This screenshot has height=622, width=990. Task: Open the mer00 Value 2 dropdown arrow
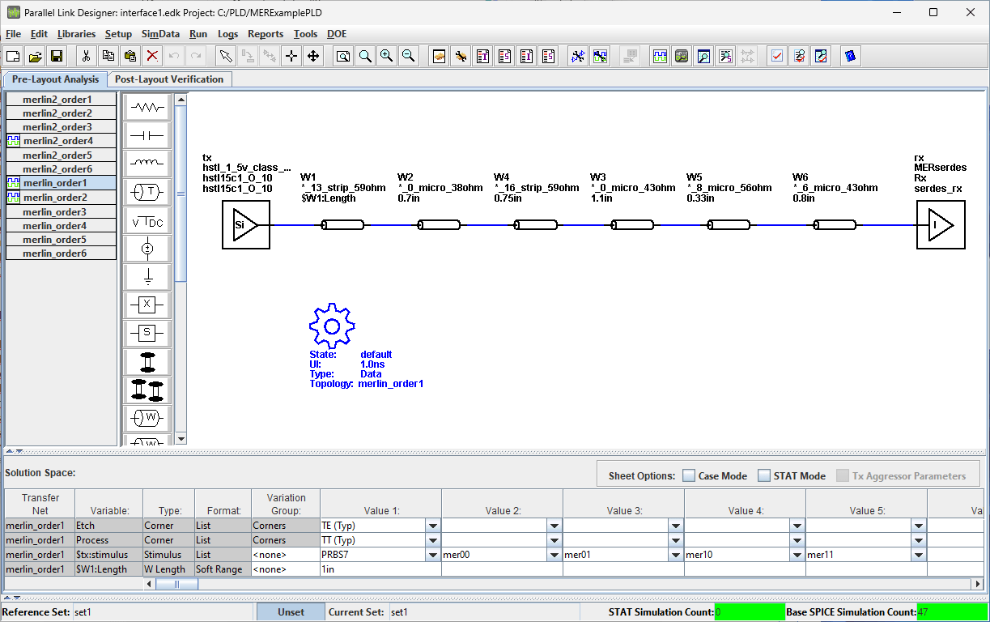(x=554, y=555)
